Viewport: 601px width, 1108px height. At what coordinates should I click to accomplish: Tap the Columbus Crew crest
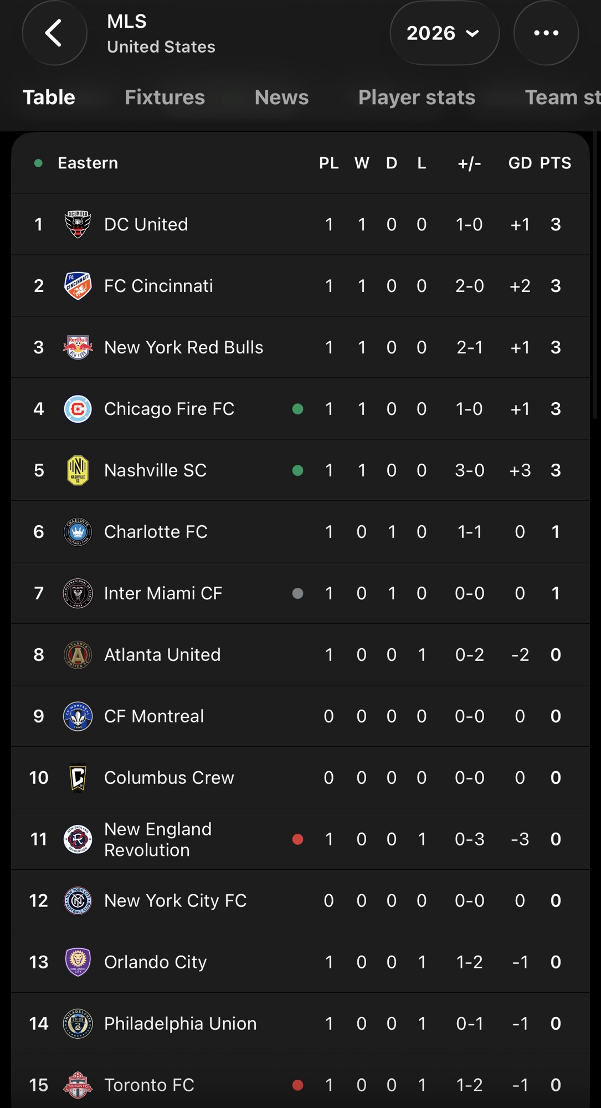tap(78, 778)
